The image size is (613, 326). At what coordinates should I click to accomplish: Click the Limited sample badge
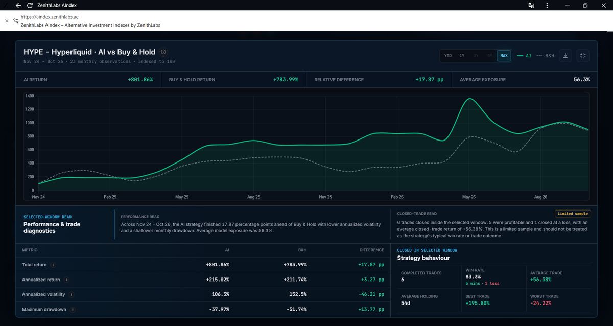click(573, 214)
